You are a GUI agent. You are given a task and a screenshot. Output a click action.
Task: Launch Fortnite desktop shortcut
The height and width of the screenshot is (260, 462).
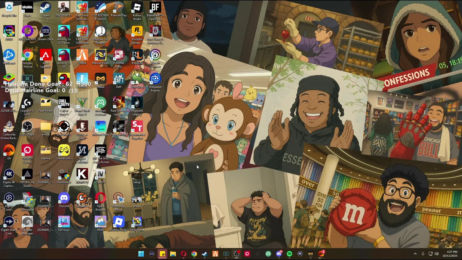point(82,81)
